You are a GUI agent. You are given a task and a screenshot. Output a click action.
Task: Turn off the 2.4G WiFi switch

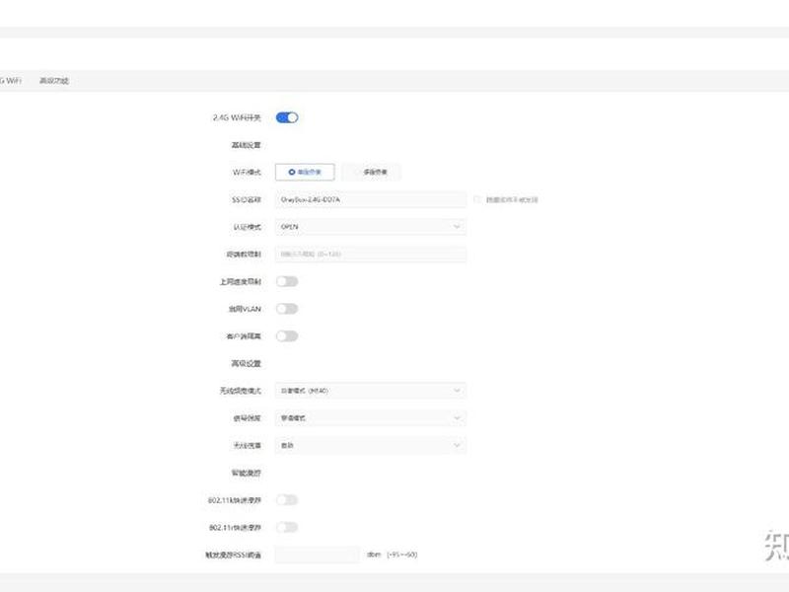tap(287, 117)
